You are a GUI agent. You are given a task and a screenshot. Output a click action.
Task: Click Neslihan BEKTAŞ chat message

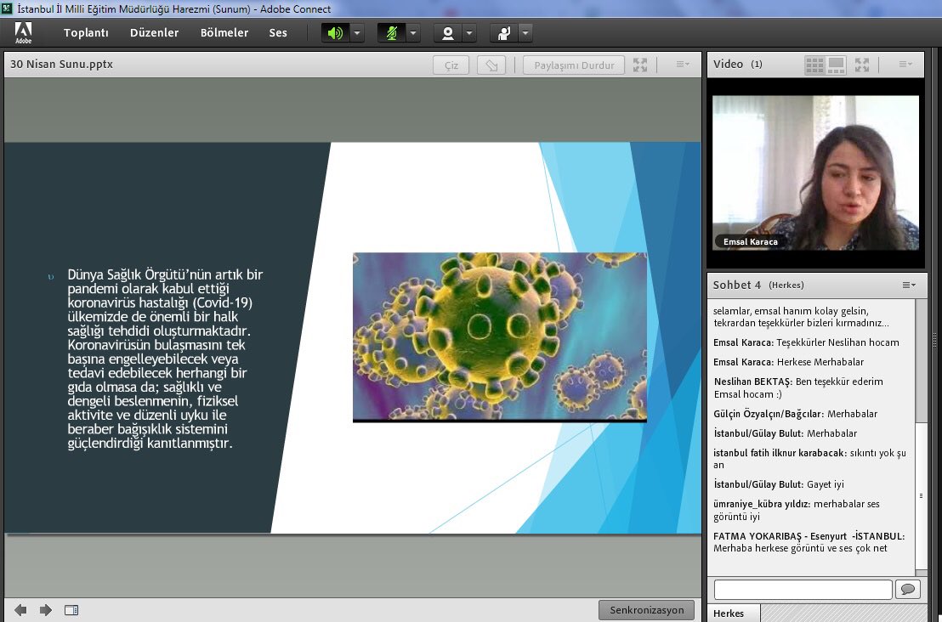[x=798, y=387]
